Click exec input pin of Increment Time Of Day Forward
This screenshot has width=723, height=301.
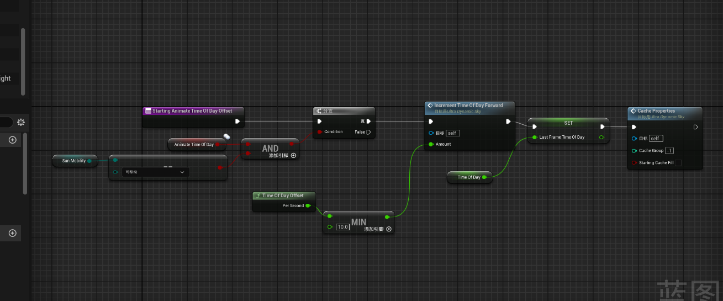431,121
